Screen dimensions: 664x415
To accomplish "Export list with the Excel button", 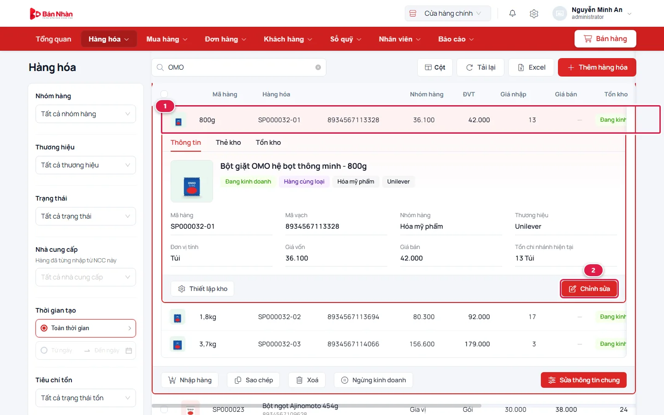I will (x=532, y=67).
